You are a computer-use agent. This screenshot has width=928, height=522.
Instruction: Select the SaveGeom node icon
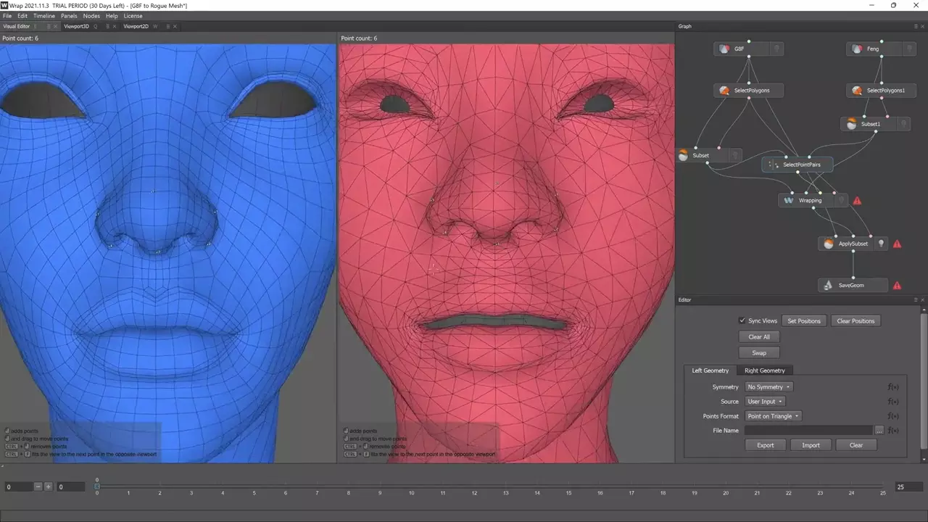[x=828, y=286]
